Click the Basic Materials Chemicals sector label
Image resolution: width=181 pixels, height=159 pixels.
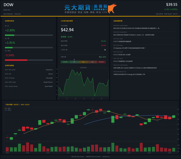click(x=12, y=14)
